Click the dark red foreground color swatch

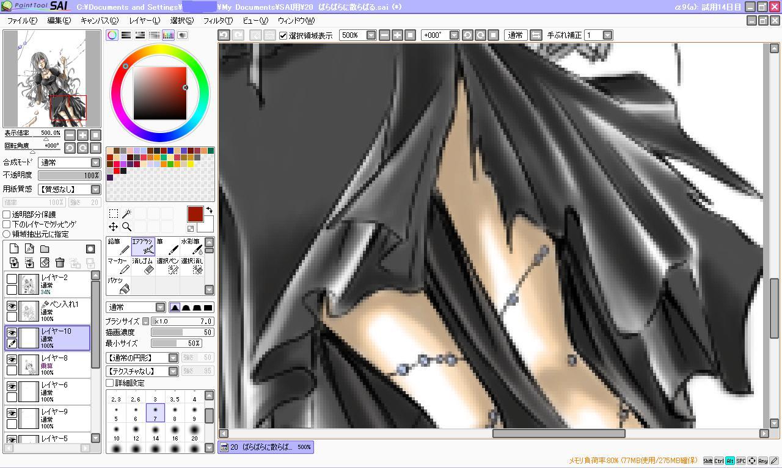194,214
